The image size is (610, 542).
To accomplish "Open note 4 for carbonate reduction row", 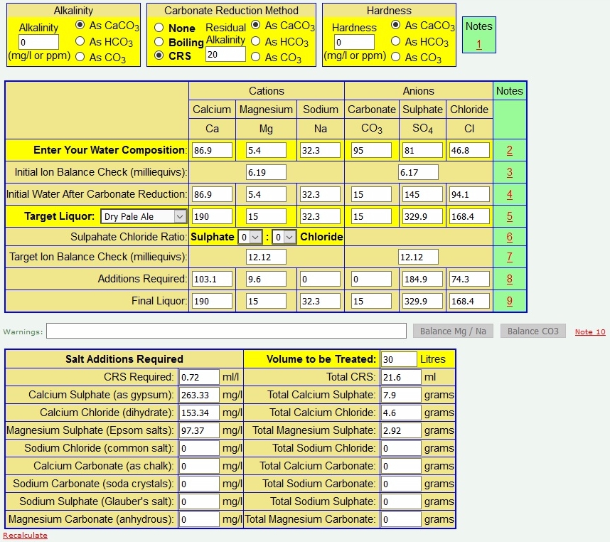I will (510, 194).
